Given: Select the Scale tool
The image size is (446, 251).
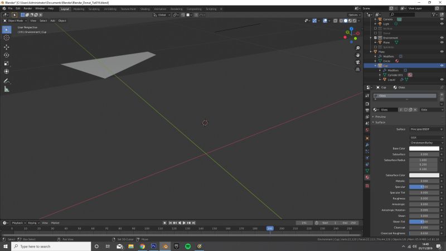Looking at the screenshot, I should (x=7, y=64).
